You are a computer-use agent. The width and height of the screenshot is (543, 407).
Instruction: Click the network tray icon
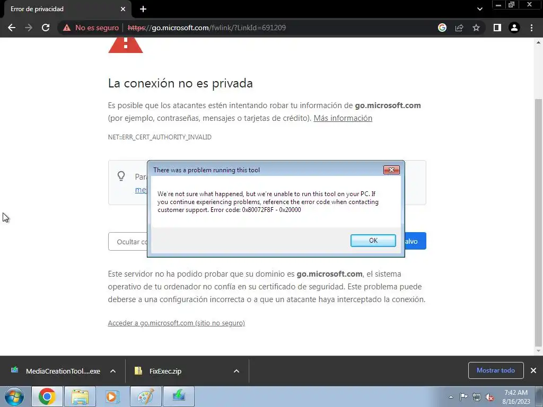[x=477, y=397]
